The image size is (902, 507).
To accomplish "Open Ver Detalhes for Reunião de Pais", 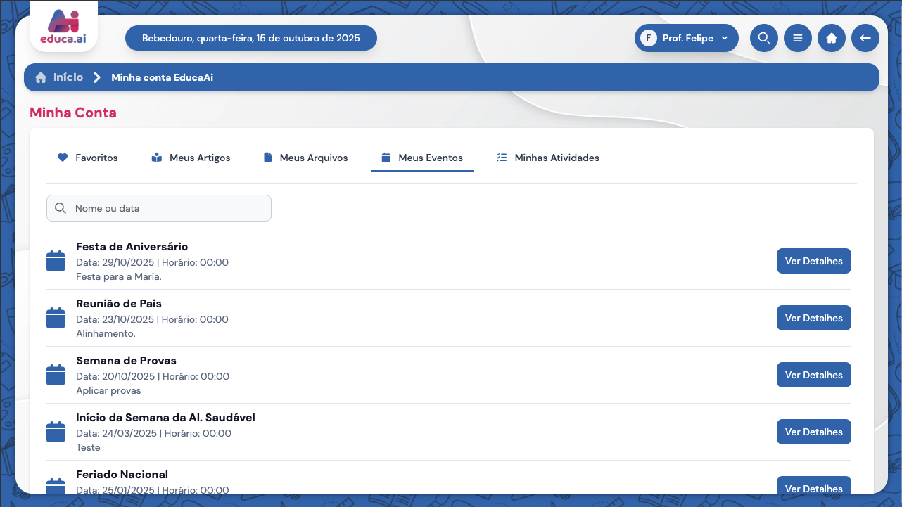I will pos(813,318).
